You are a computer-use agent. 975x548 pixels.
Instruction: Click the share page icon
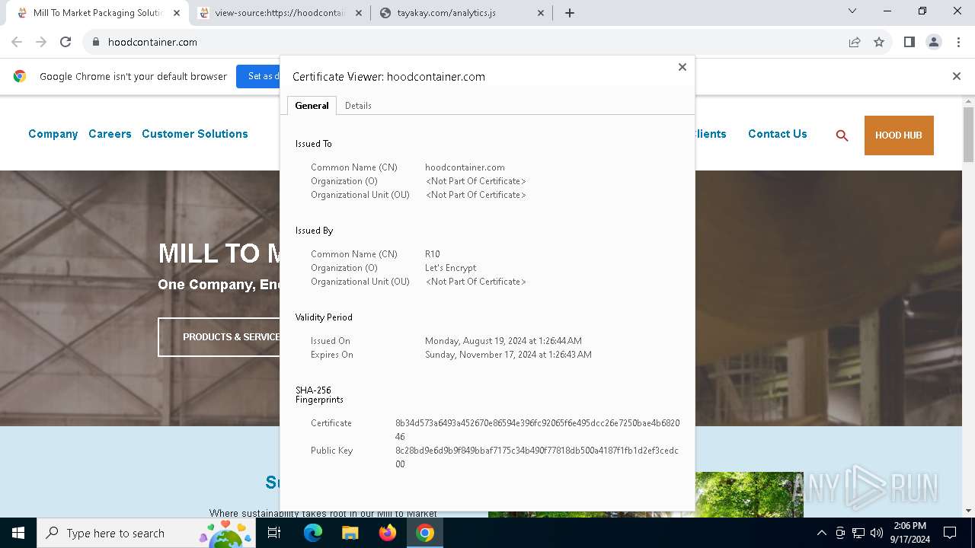point(855,42)
